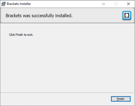Click the word 'installed.' in the heading
The width and height of the screenshot is (135, 106).
(x=64, y=16)
